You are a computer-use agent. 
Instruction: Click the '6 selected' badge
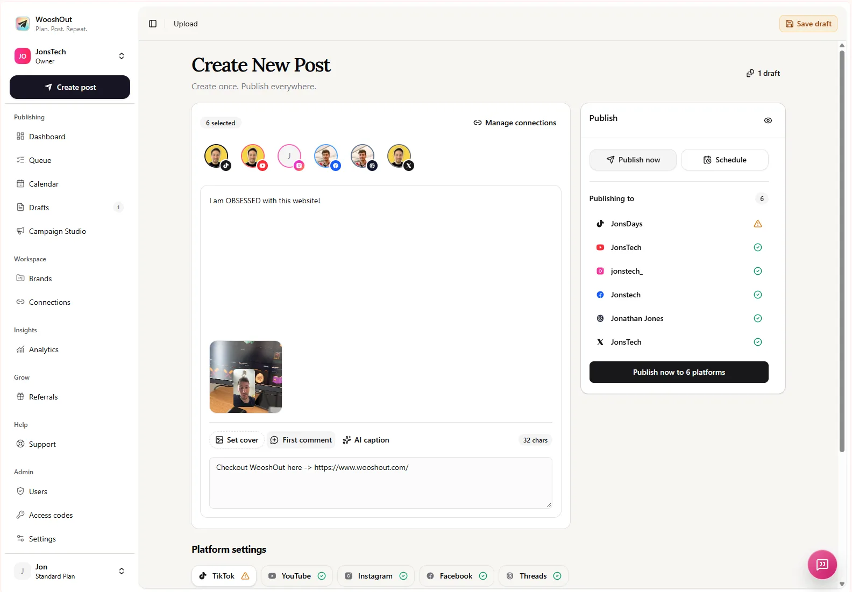(x=221, y=123)
